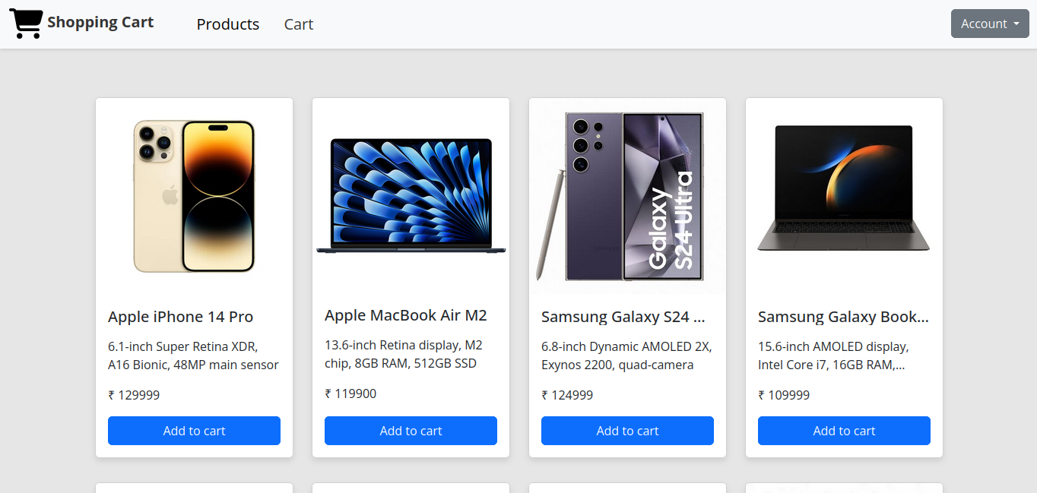Viewport: 1037px width, 493px height.
Task: Open the Account dropdown menu
Action: 989,24
